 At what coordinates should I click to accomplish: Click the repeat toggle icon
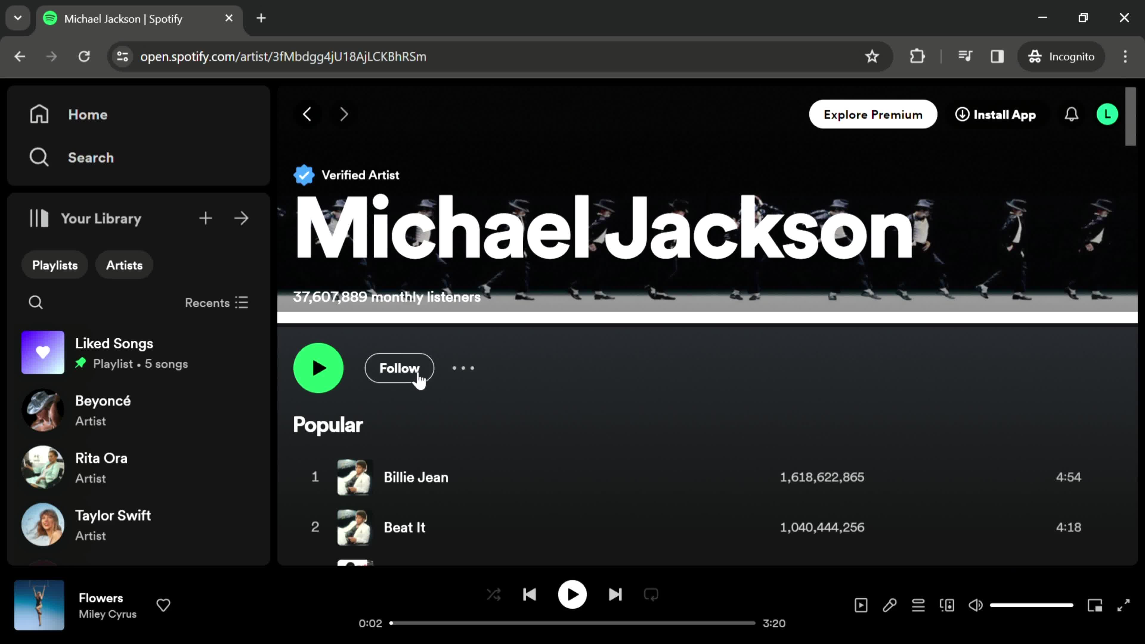(x=652, y=595)
